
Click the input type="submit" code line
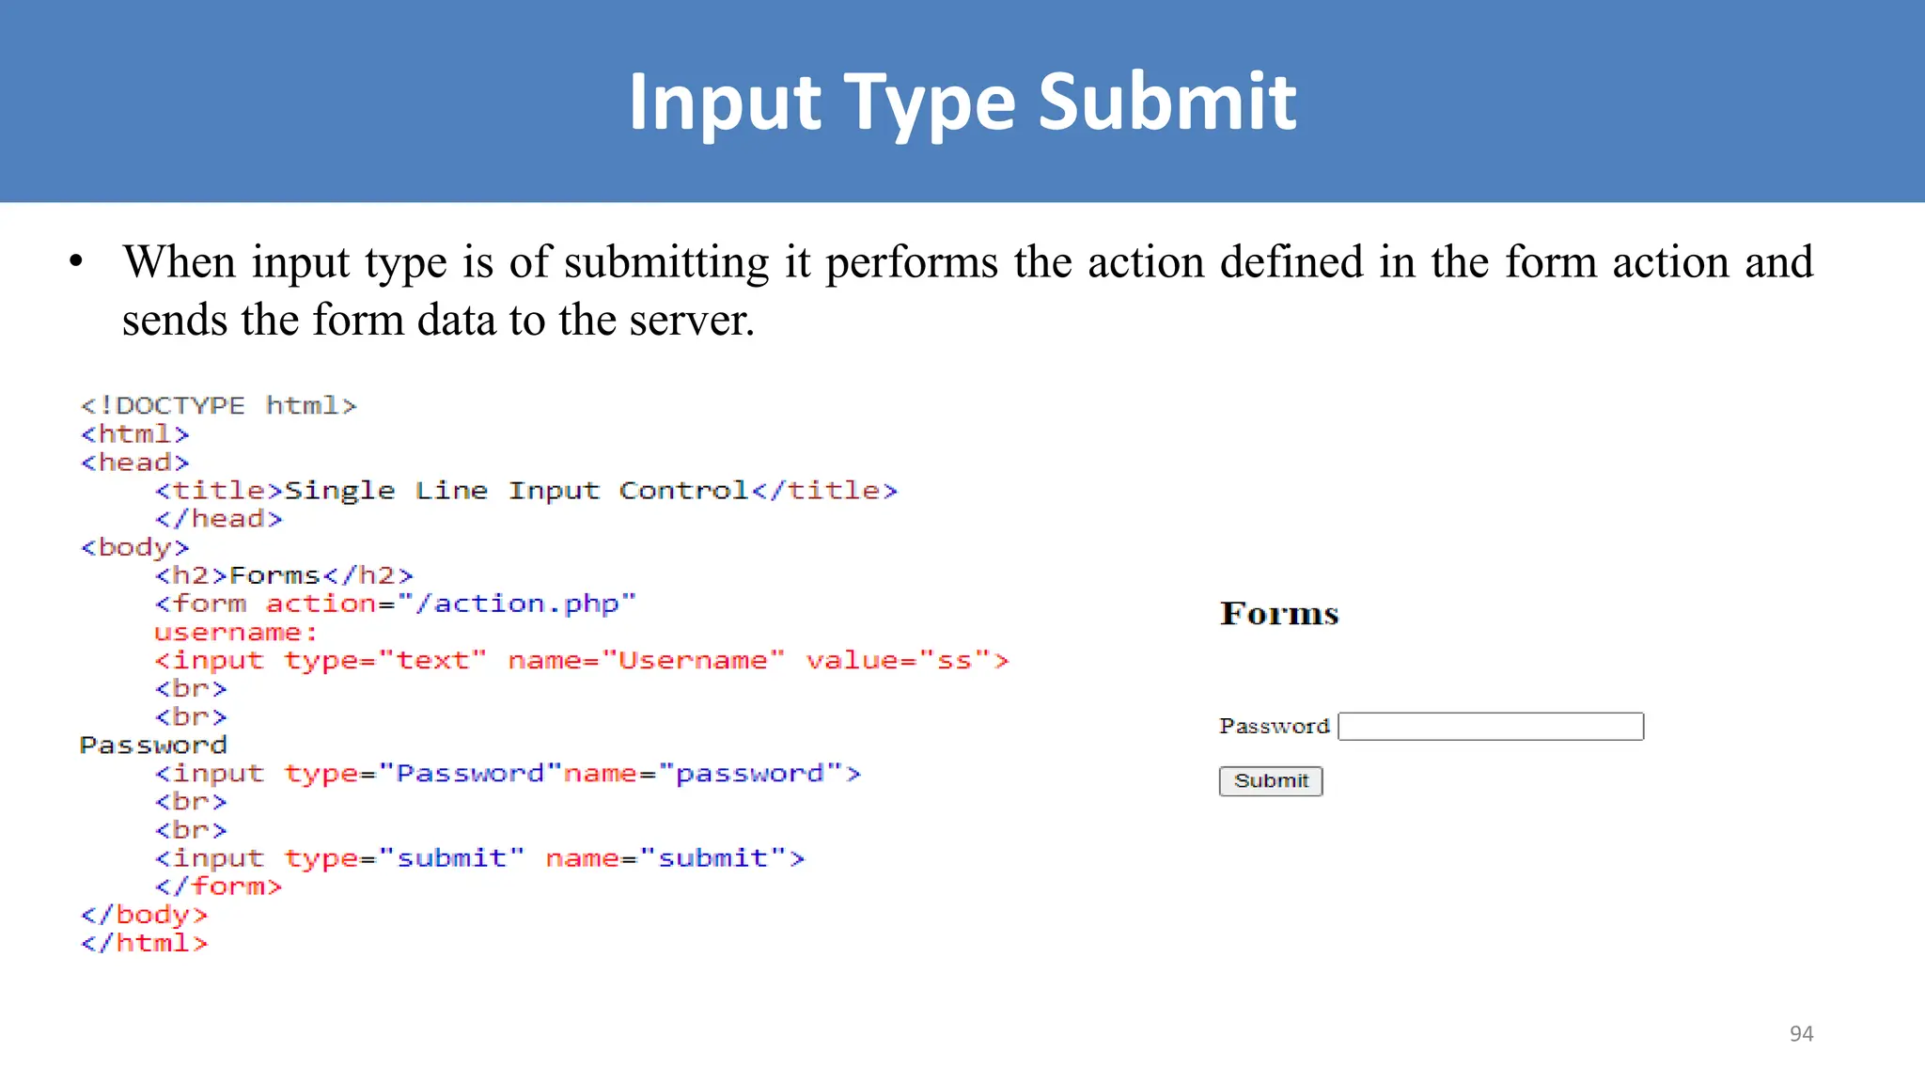click(x=479, y=858)
